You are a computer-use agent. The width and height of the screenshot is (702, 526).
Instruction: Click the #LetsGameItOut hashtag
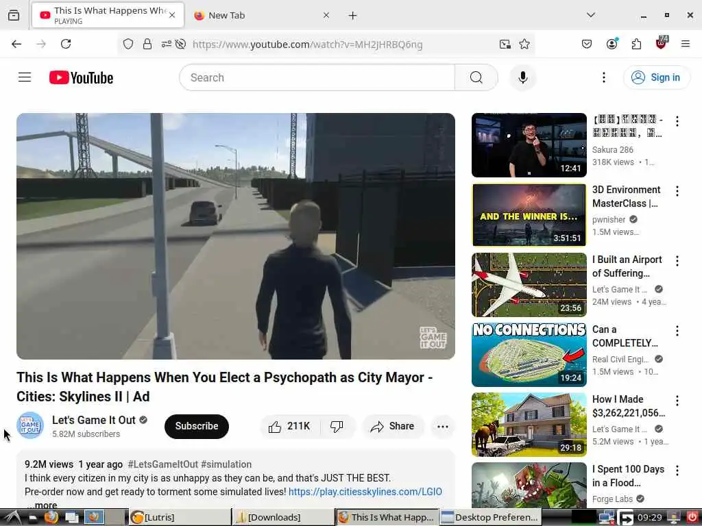click(x=163, y=464)
